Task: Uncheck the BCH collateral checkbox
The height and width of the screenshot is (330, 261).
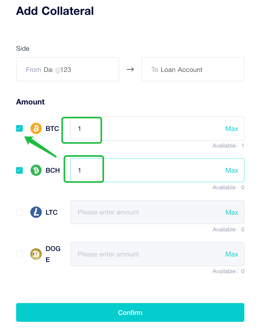Action: point(19,170)
